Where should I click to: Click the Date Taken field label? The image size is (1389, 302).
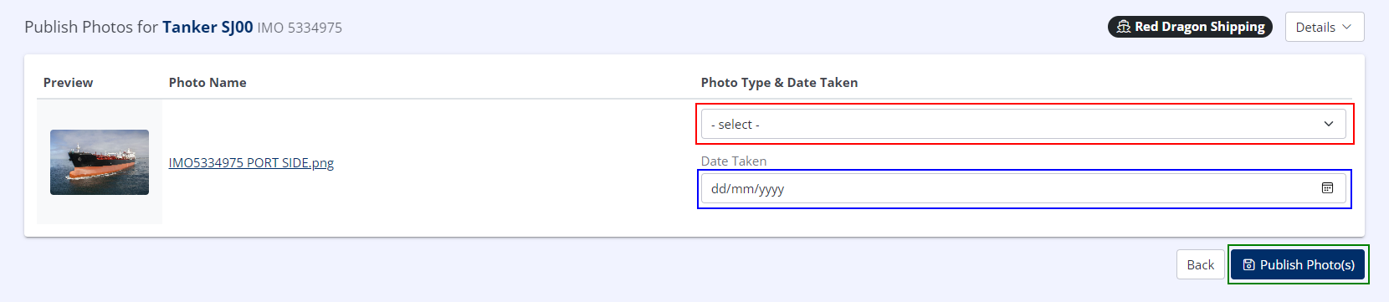click(734, 161)
